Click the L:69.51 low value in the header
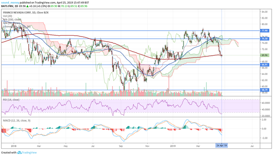This screenshot has height=156, width=273. click(73, 6)
